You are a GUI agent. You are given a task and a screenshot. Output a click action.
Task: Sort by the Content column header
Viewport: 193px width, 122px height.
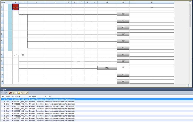(48, 96)
